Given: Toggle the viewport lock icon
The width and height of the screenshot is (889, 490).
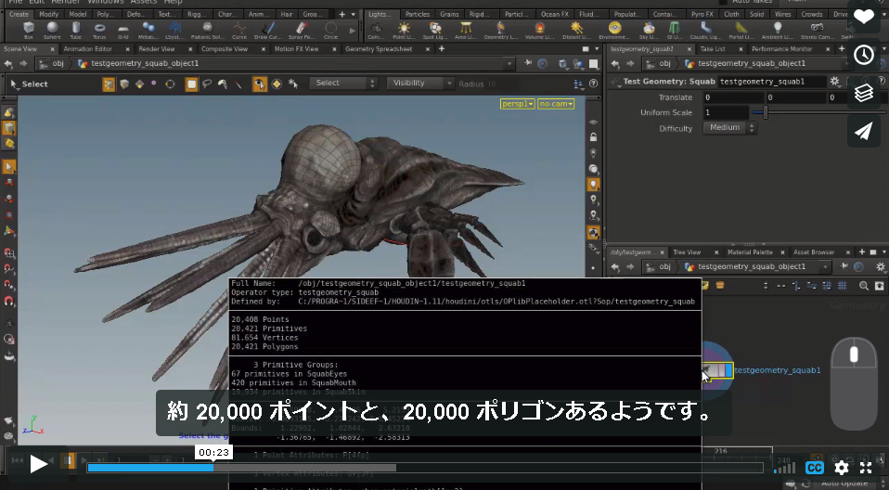Looking at the screenshot, I should (593, 137).
